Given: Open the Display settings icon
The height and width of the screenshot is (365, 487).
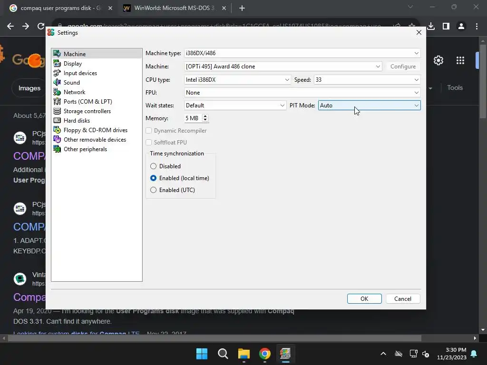Looking at the screenshot, I should tap(57, 63).
